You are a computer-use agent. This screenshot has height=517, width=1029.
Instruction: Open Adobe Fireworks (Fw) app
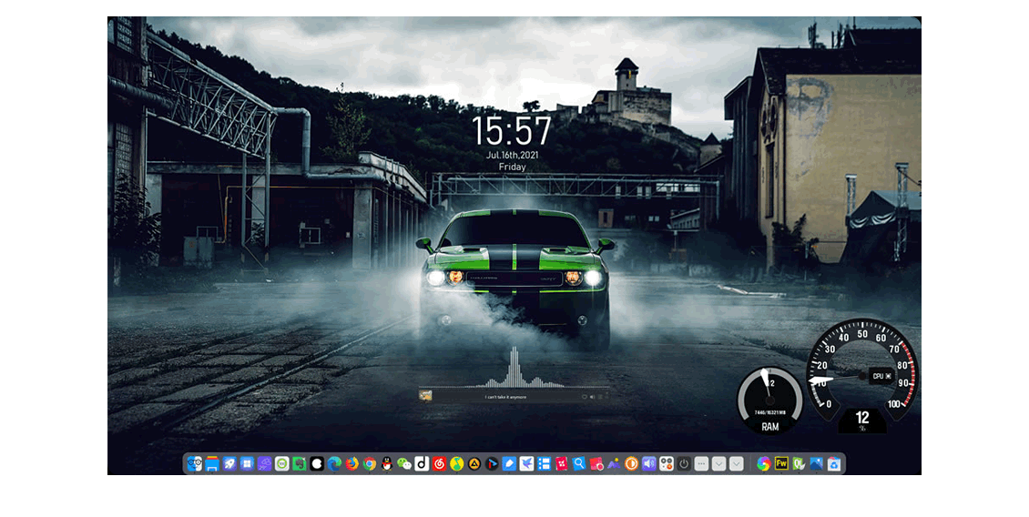pos(781,464)
